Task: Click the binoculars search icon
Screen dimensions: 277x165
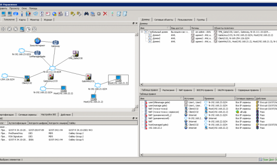Action: point(86,14)
